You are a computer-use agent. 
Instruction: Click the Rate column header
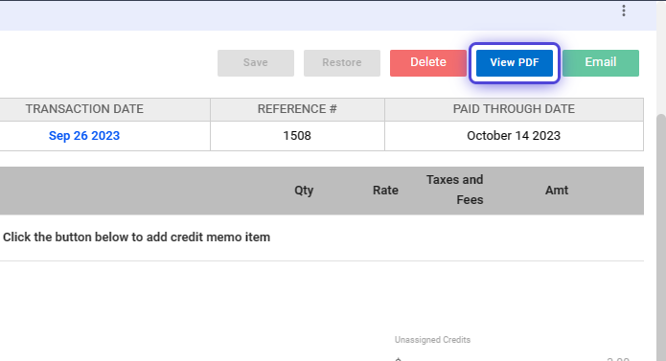click(x=385, y=190)
